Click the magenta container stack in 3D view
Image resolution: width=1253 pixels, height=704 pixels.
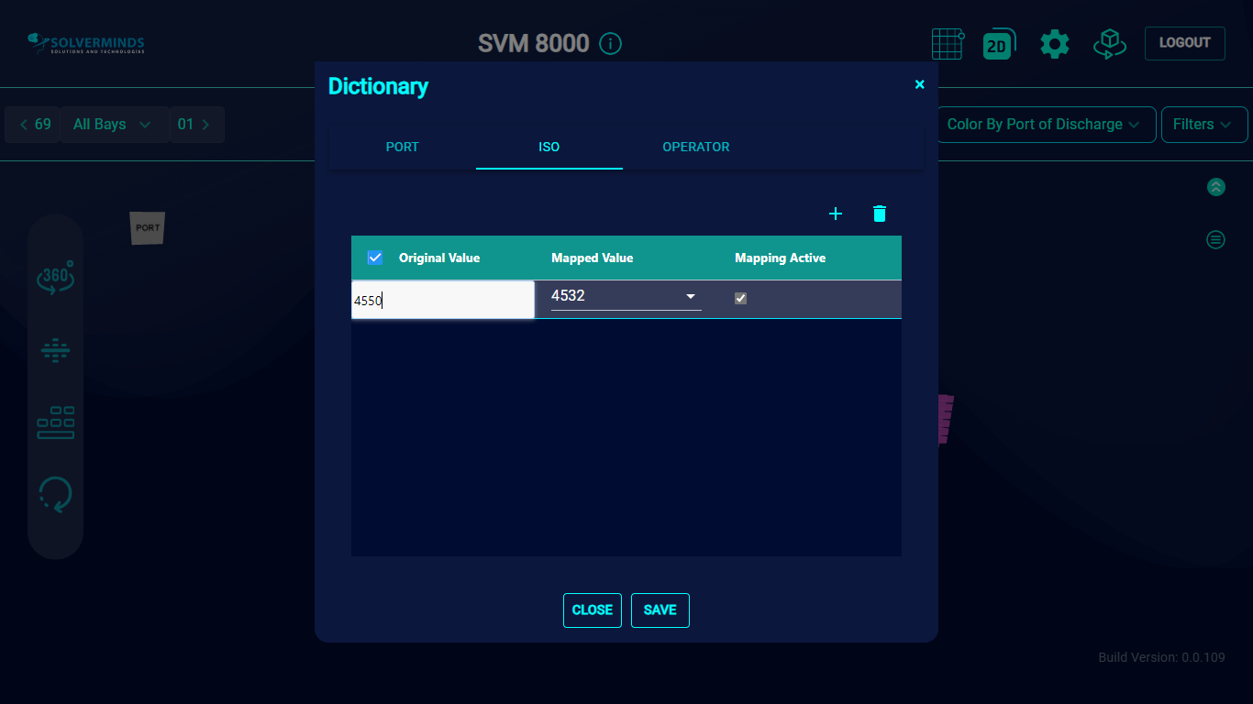[946, 419]
